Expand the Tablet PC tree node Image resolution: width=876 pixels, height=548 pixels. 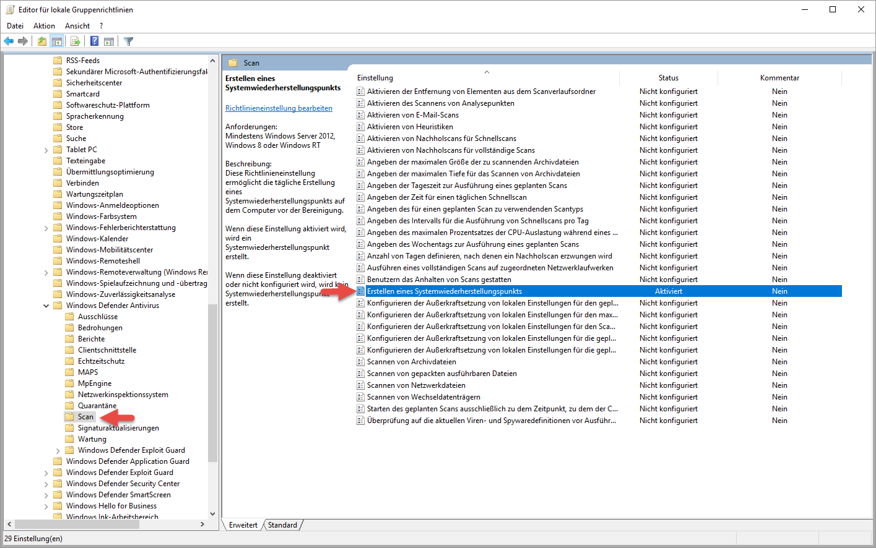[46, 150]
